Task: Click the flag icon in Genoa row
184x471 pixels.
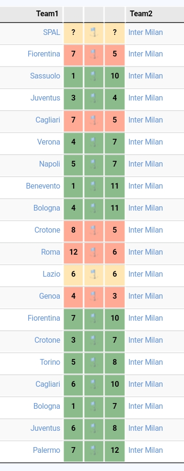Action: pos(94,296)
